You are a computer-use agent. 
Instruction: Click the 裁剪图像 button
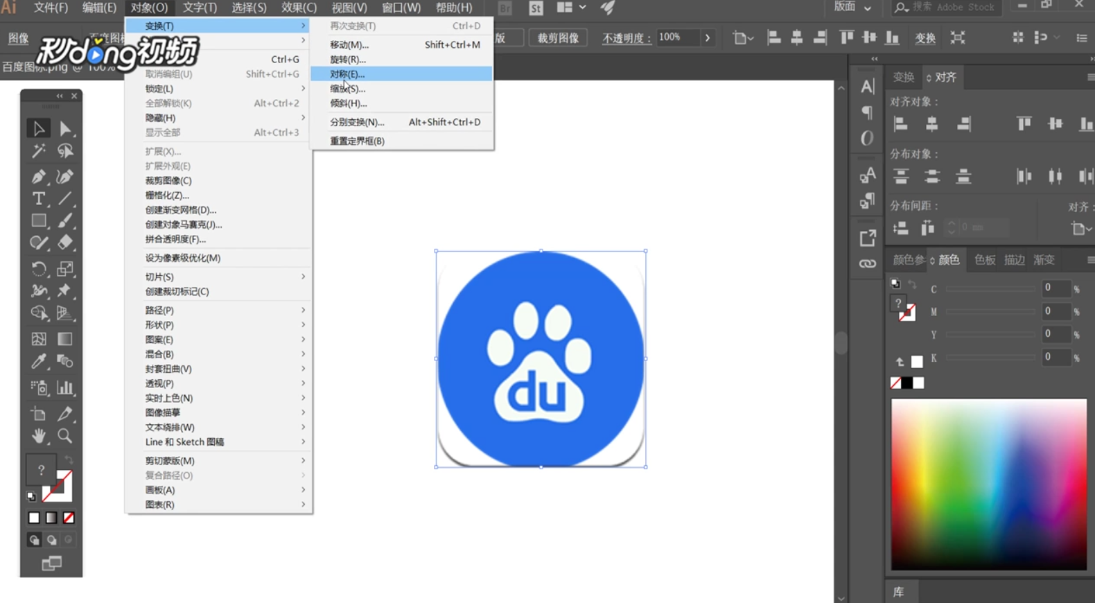tap(558, 38)
